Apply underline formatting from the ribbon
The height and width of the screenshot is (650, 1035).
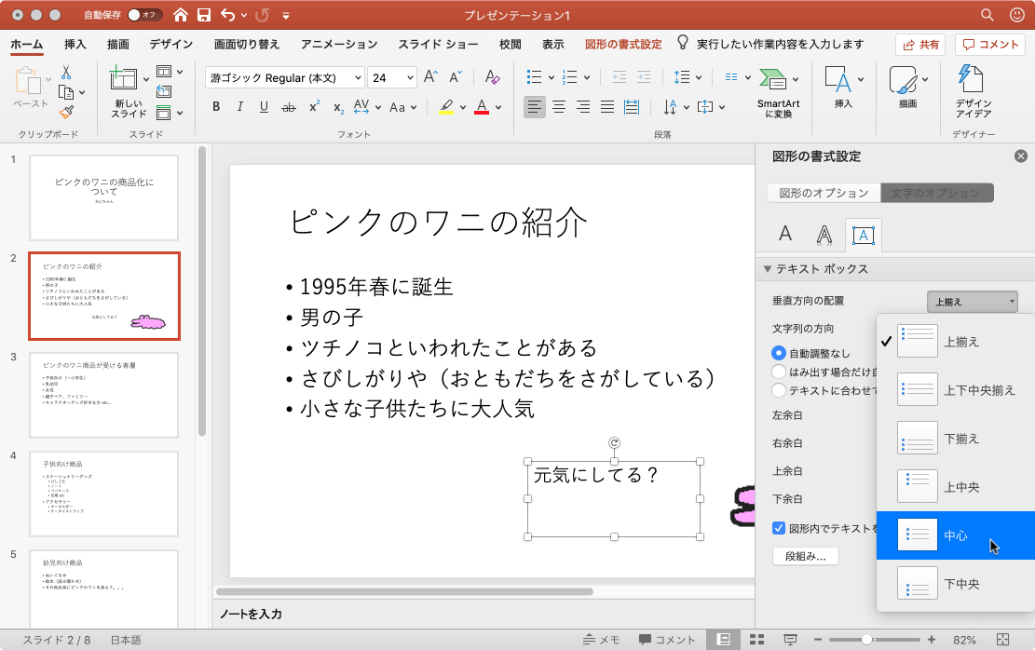click(264, 107)
